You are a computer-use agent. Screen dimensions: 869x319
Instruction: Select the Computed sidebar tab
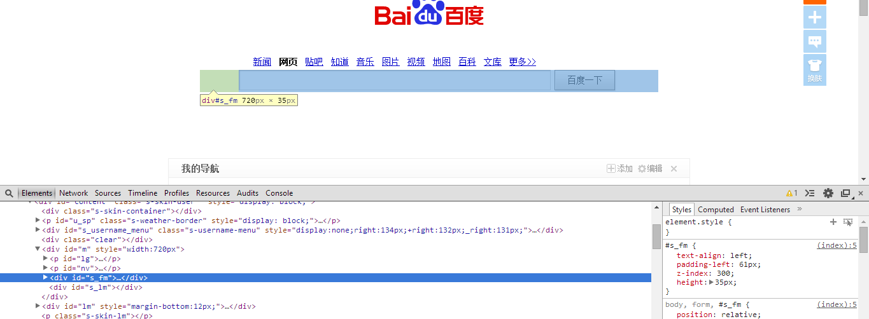coord(716,210)
